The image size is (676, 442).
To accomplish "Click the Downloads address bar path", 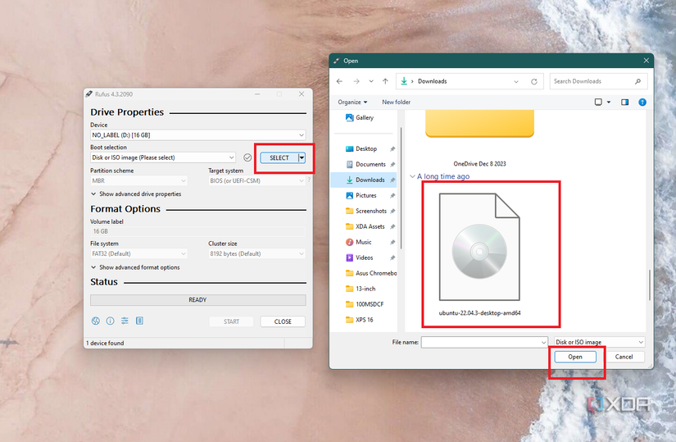I will click(x=433, y=81).
